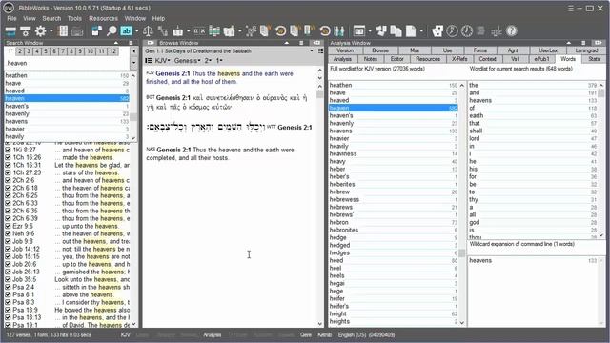The height and width of the screenshot is (343, 610).
Task: Expand the 'ab' icon dropdown arrow
Action: tap(137, 31)
